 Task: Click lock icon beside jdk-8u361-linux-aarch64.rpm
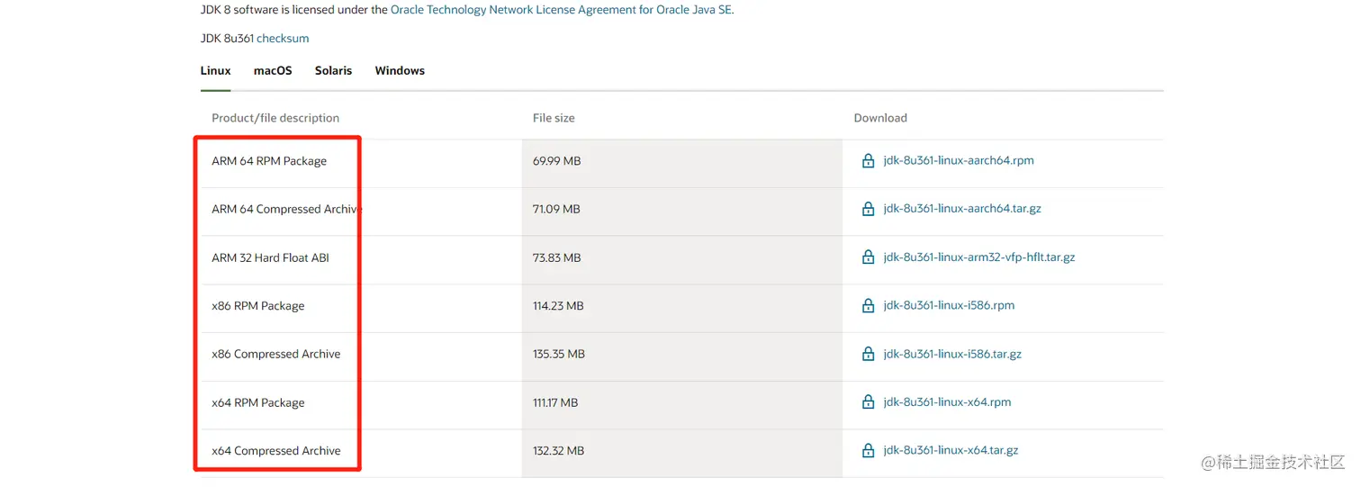(x=868, y=161)
